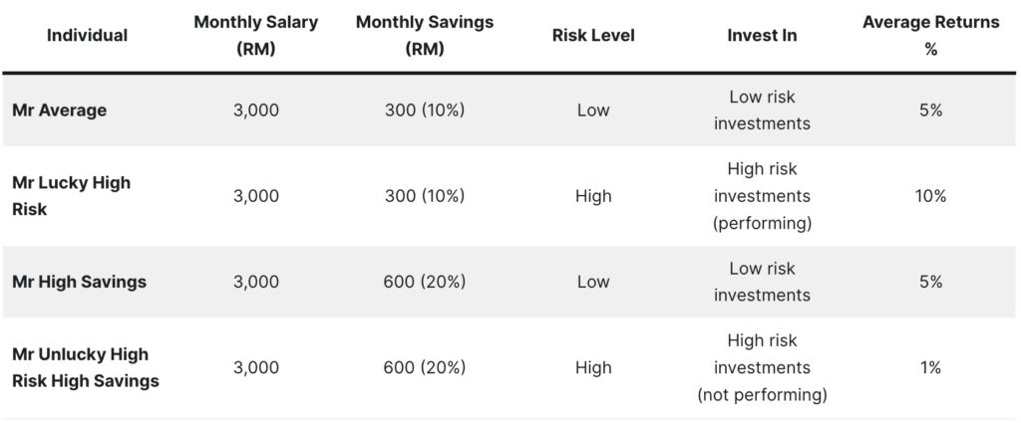
Task: Click the Mr High Savings row label
Action: [79, 282]
